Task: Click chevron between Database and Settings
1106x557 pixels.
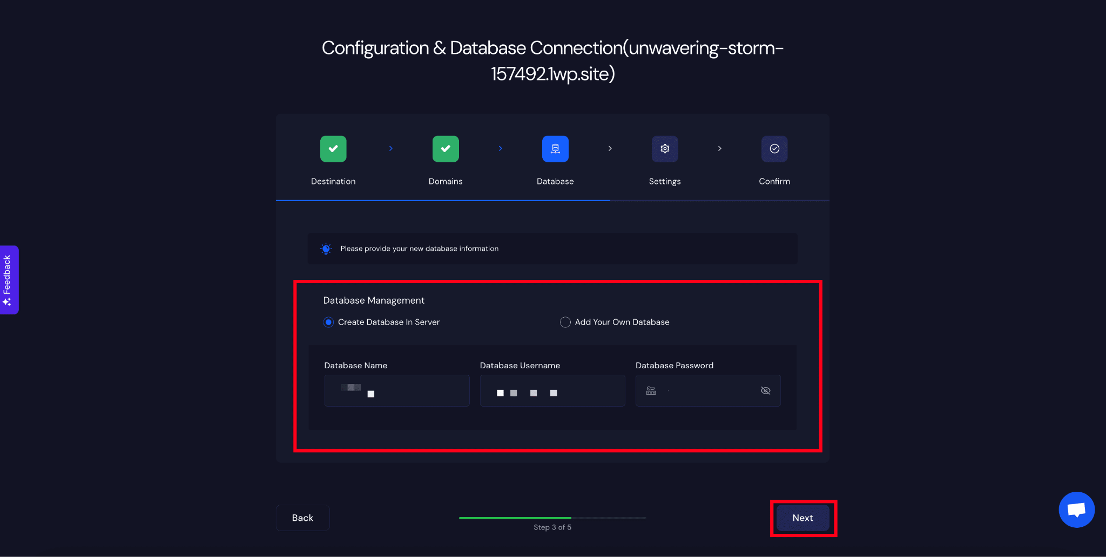Action: [x=610, y=149]
